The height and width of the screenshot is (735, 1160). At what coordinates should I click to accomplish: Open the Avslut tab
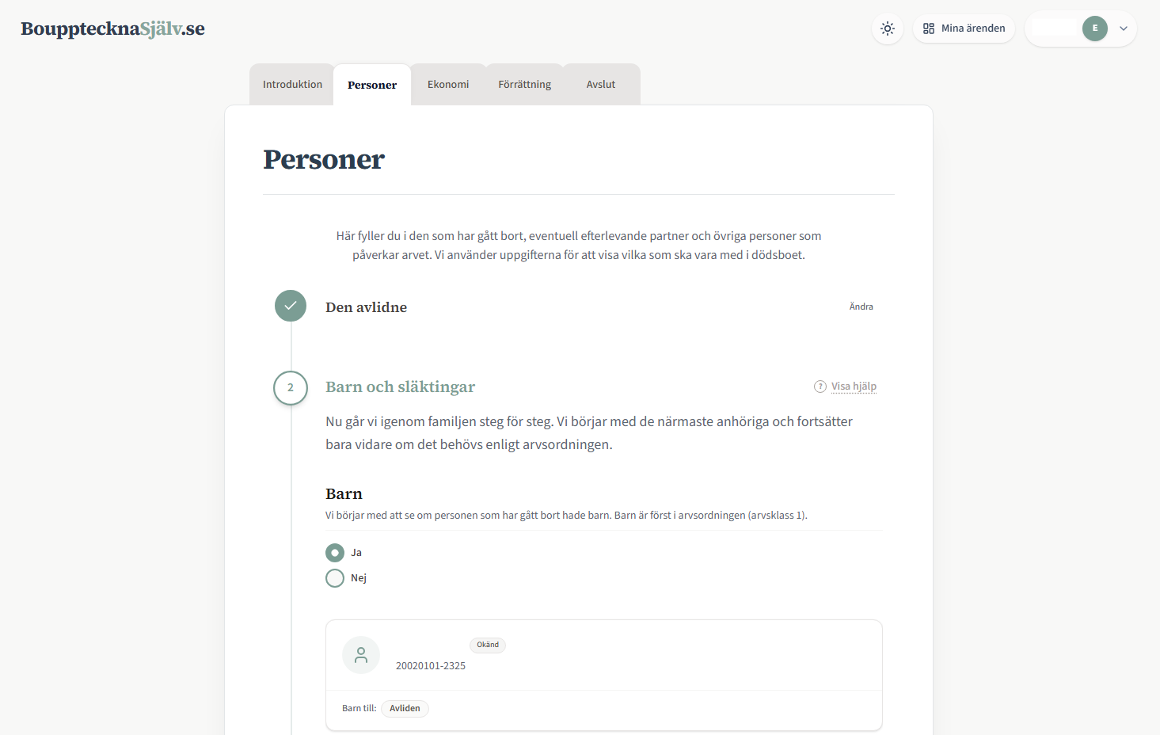click(x=601, y=85)
